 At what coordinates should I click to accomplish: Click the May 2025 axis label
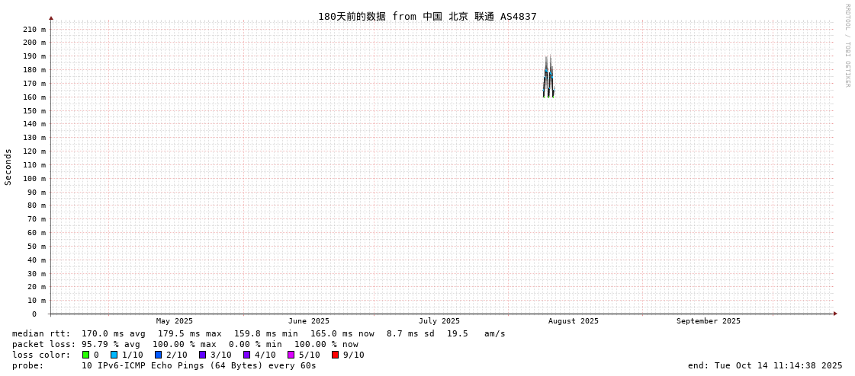[x=175, y=321]
